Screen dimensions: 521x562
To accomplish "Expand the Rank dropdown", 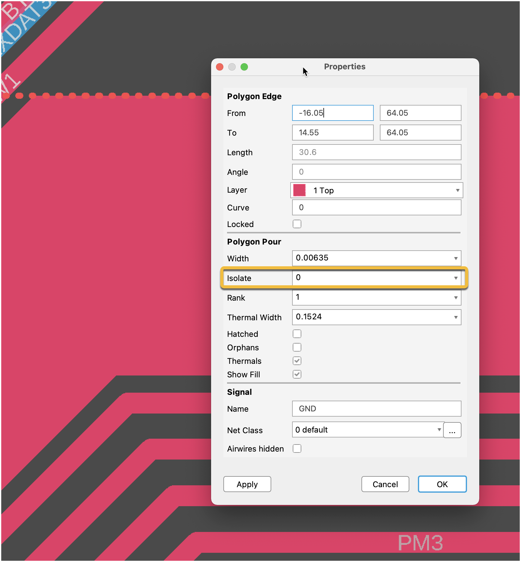I will point(456,297).
